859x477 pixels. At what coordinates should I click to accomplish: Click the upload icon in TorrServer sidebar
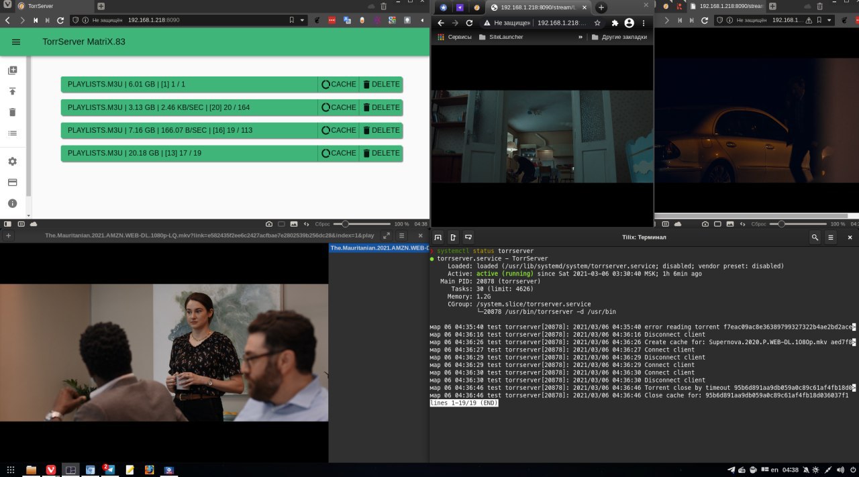pyautogui.click(x=12, y=91)
